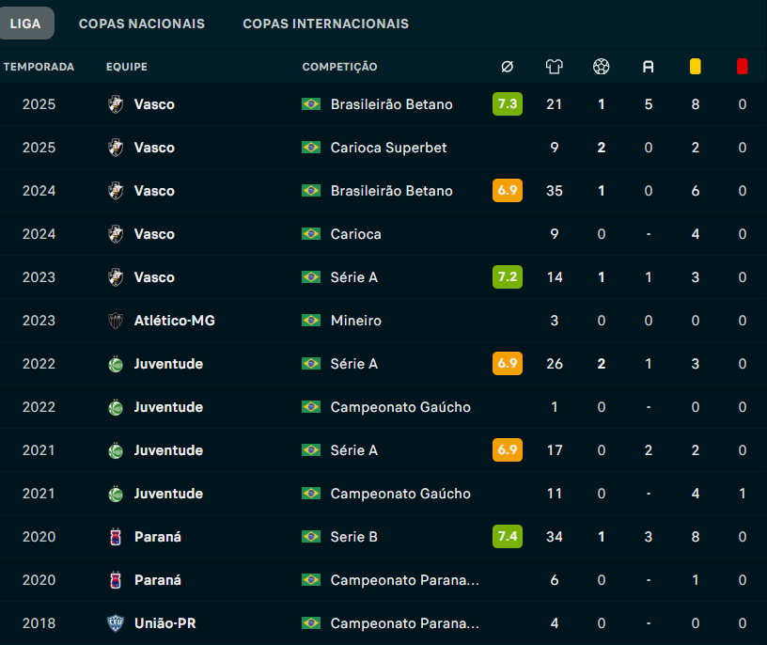The image size is (767, 645).
Task: Click the average rating column icon
Action: pyautogui.click(x=507, y=67)
